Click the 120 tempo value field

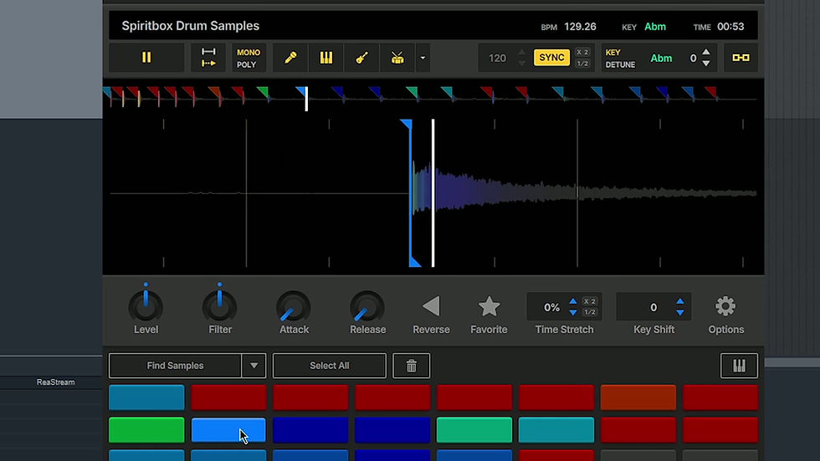(x=497, y=58)
